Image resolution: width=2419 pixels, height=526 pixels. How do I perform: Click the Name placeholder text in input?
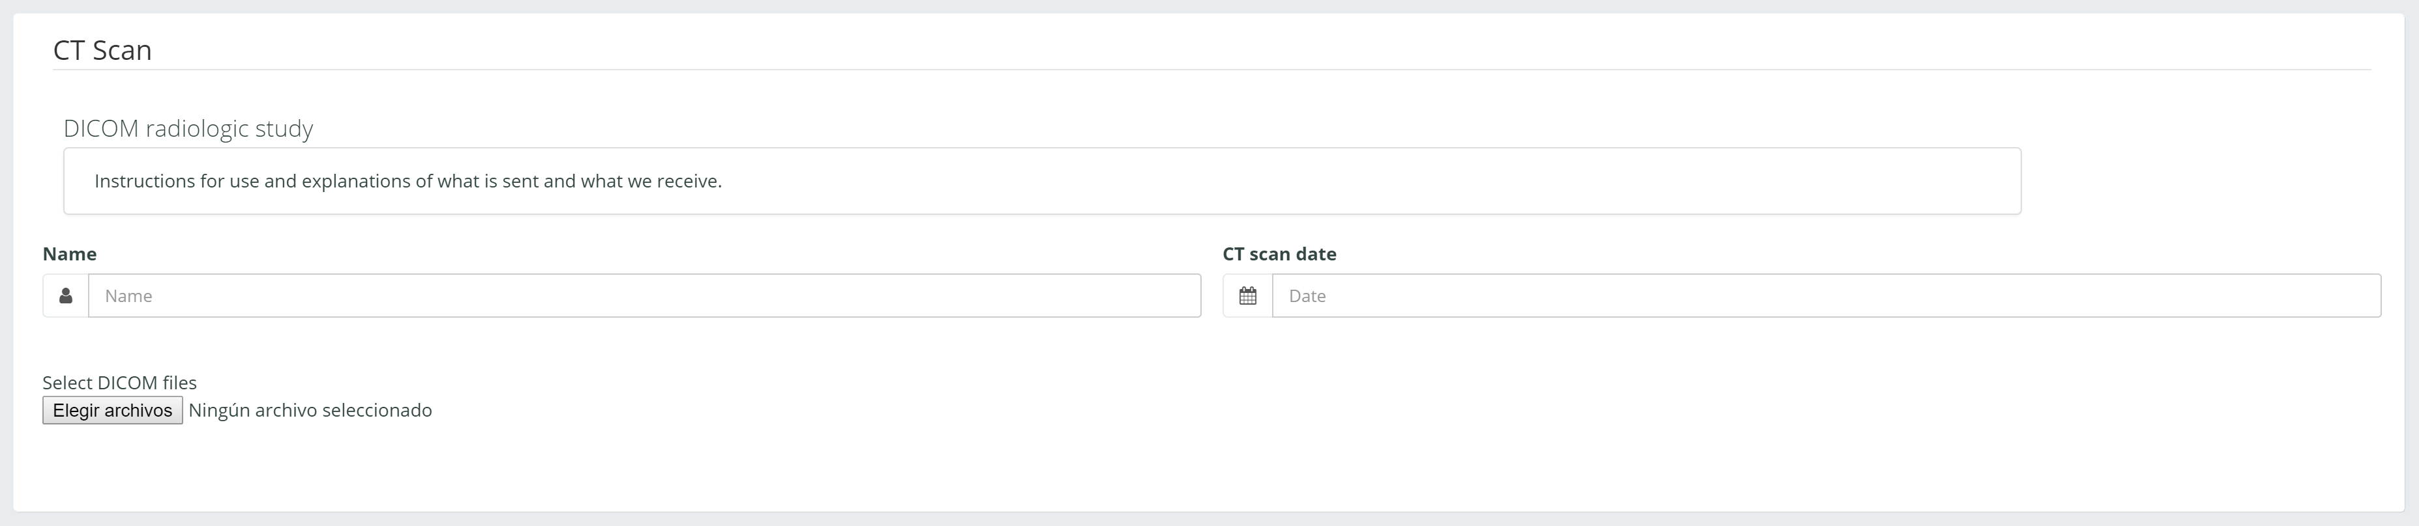point(128,296)
